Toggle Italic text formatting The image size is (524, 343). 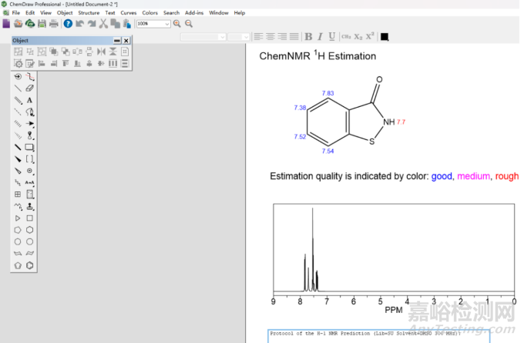[x=320, y=36]
